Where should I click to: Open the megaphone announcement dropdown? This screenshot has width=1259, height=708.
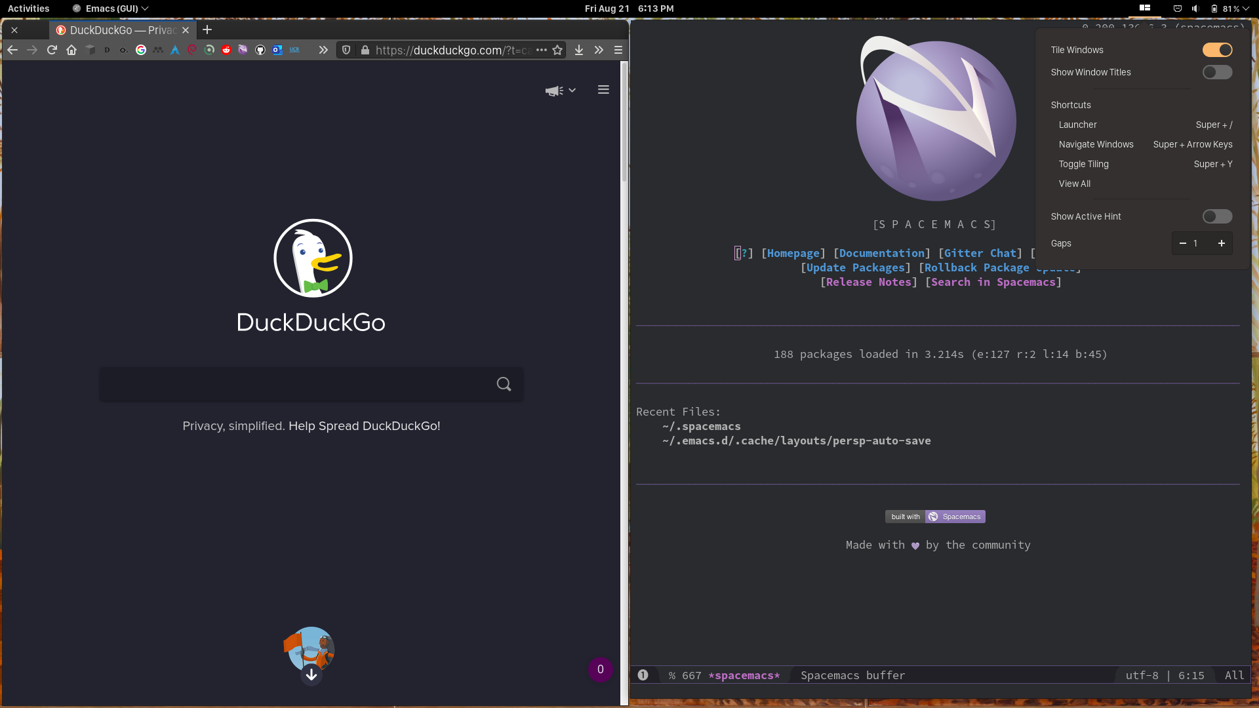pos(560,90)
